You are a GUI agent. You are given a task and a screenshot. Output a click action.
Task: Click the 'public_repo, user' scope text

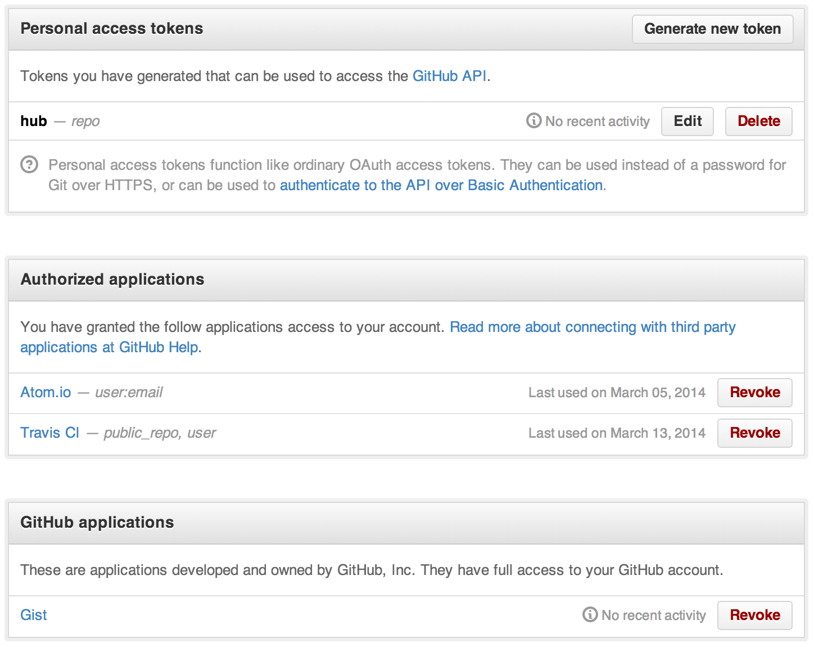(x=160, y=433)
